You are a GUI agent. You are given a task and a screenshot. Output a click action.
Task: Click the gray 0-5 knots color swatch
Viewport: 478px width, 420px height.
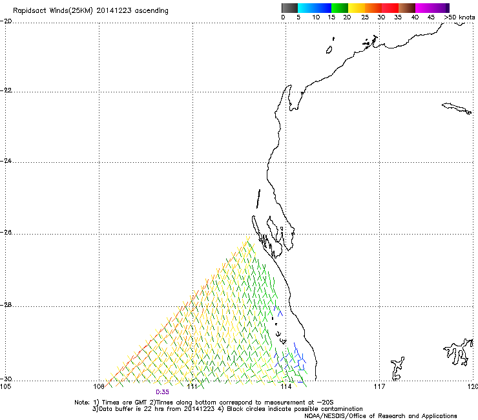(x=289, y=8)
